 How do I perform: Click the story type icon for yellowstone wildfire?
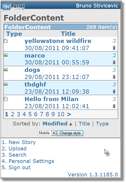(x=6, y=41)
